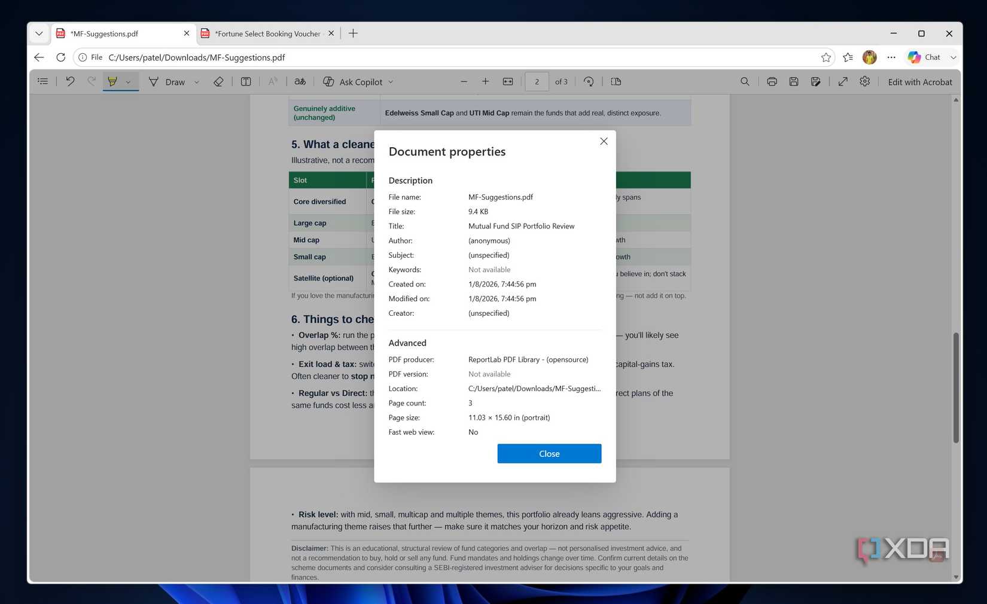Open the Translate tool
This screenshot has height=604, width=987.
[x=300, y=81]
